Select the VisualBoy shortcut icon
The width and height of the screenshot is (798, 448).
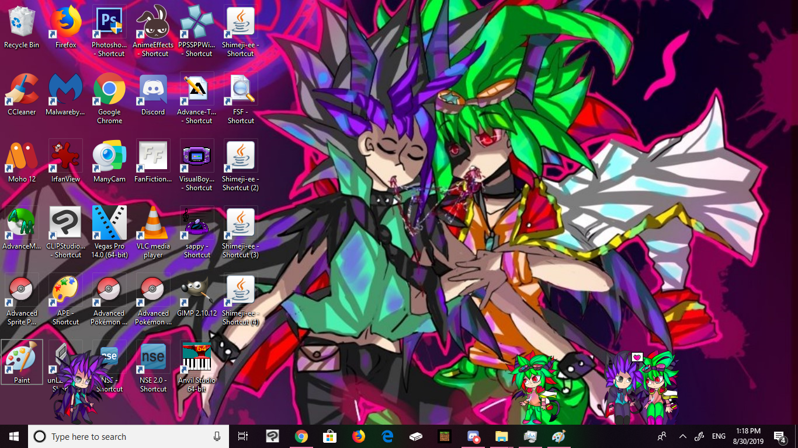coord(197,166)
